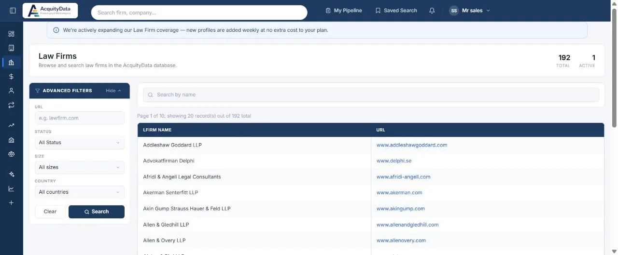Select the Addleshaw Goddard LLP row
Screen dimensions: 618x255
pyautogui.click(x=371, y=145)
